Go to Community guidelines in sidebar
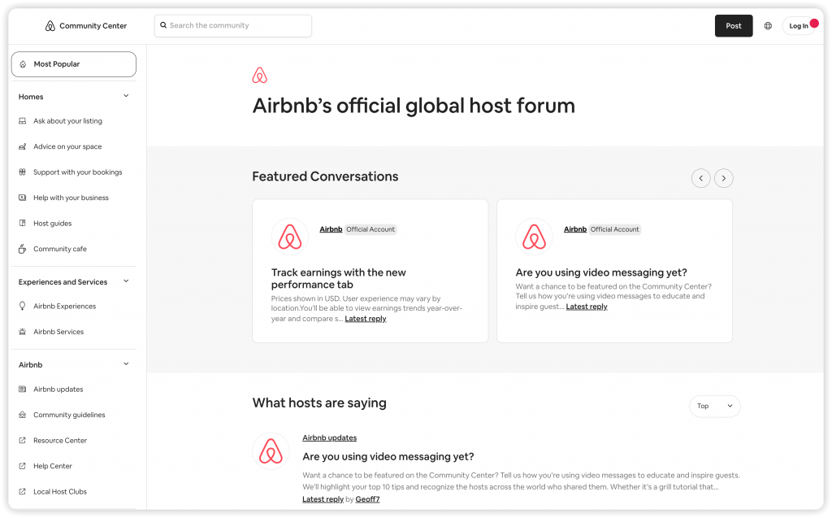The height and width of the screenshot is (518, 832). [x=69, y=415]
